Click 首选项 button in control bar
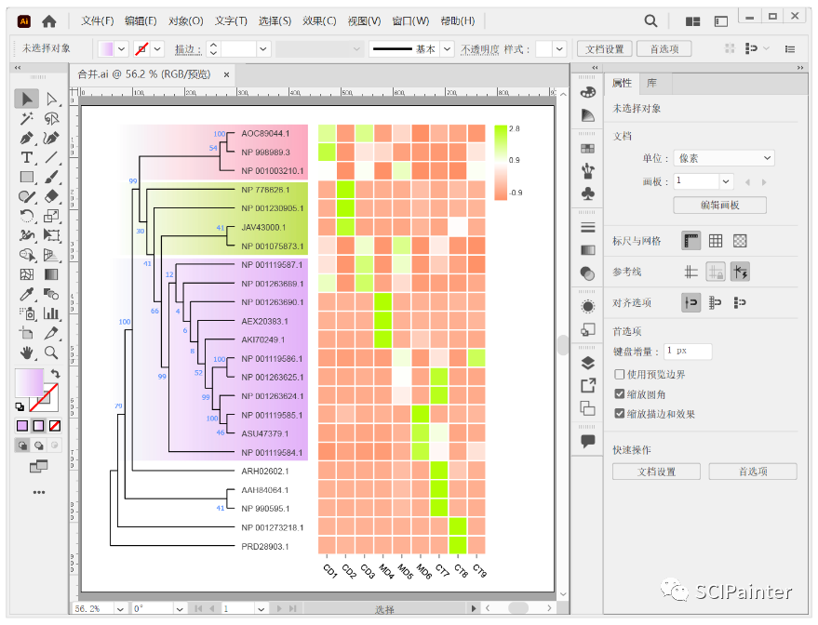 click(x=664, y=49)
